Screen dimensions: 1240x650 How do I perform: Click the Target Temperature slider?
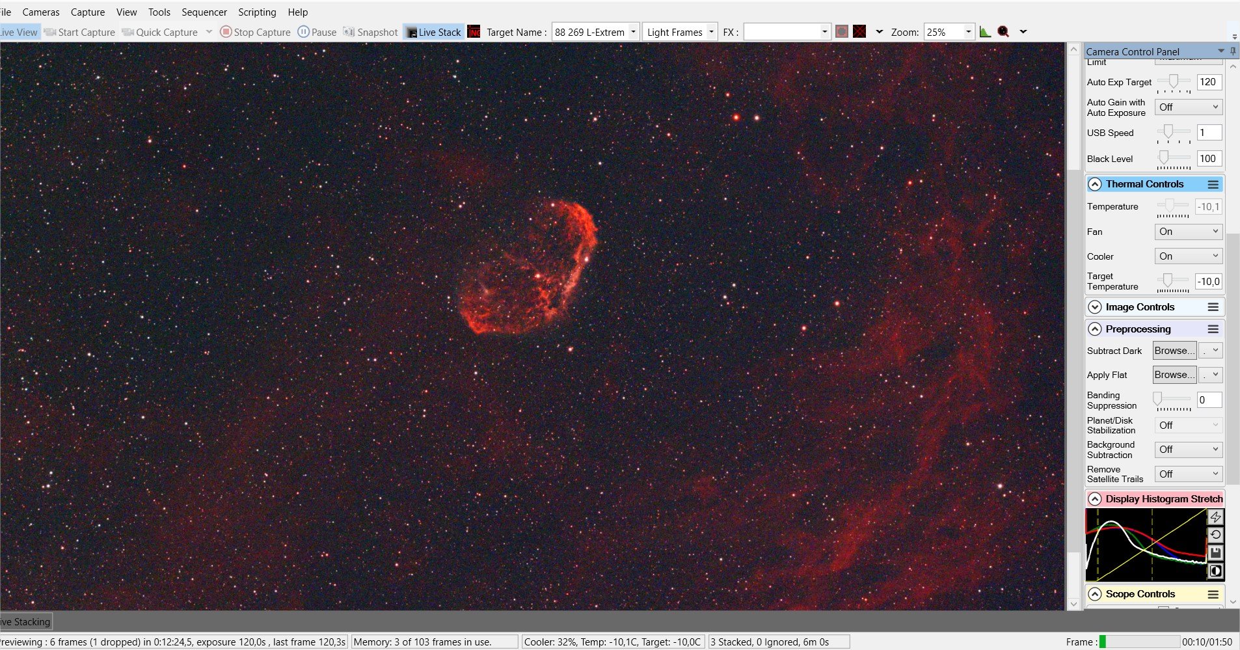[x=1174, y=282]
